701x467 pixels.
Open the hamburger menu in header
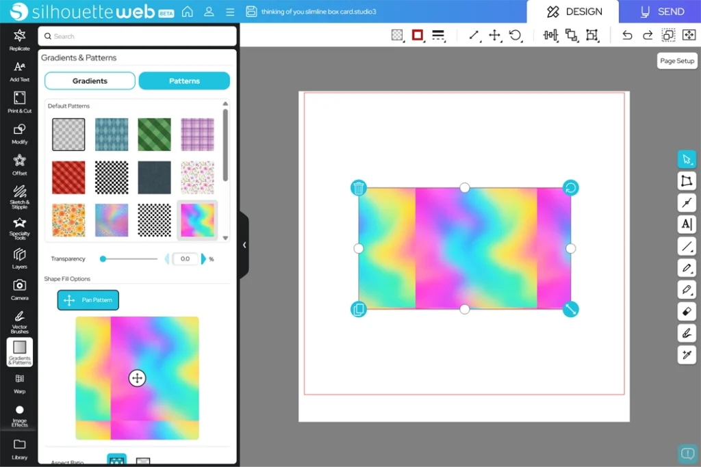[x=230, y=12]
